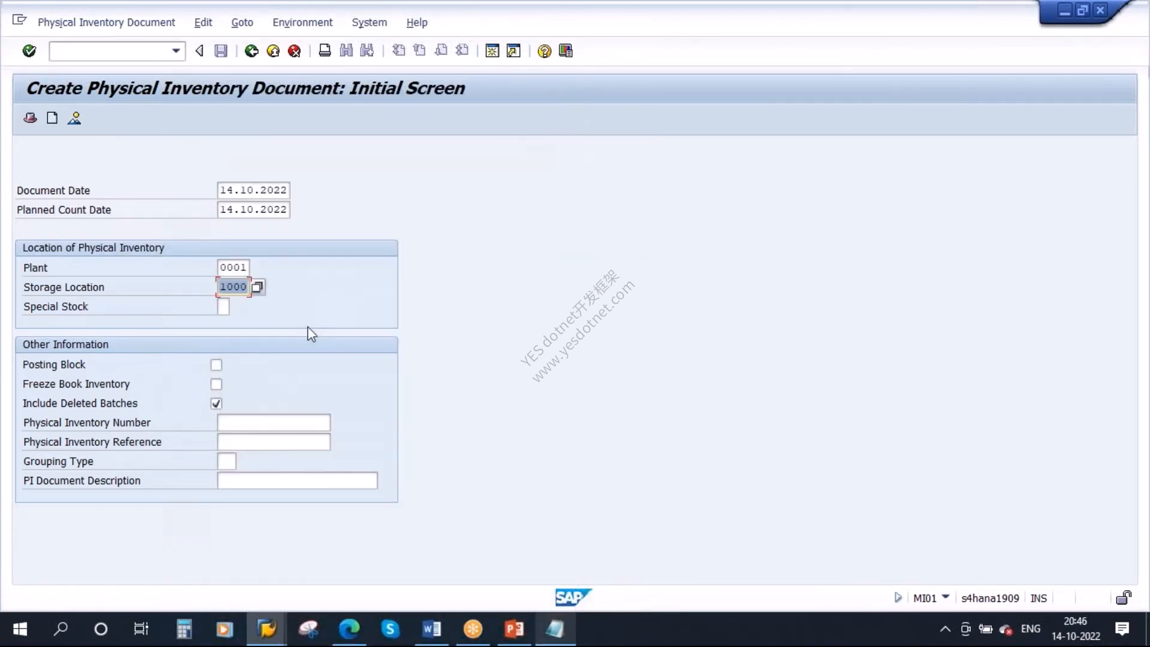Click the yellow Exit arrow icon
The image size is (1150, 647).
point(273,51)
